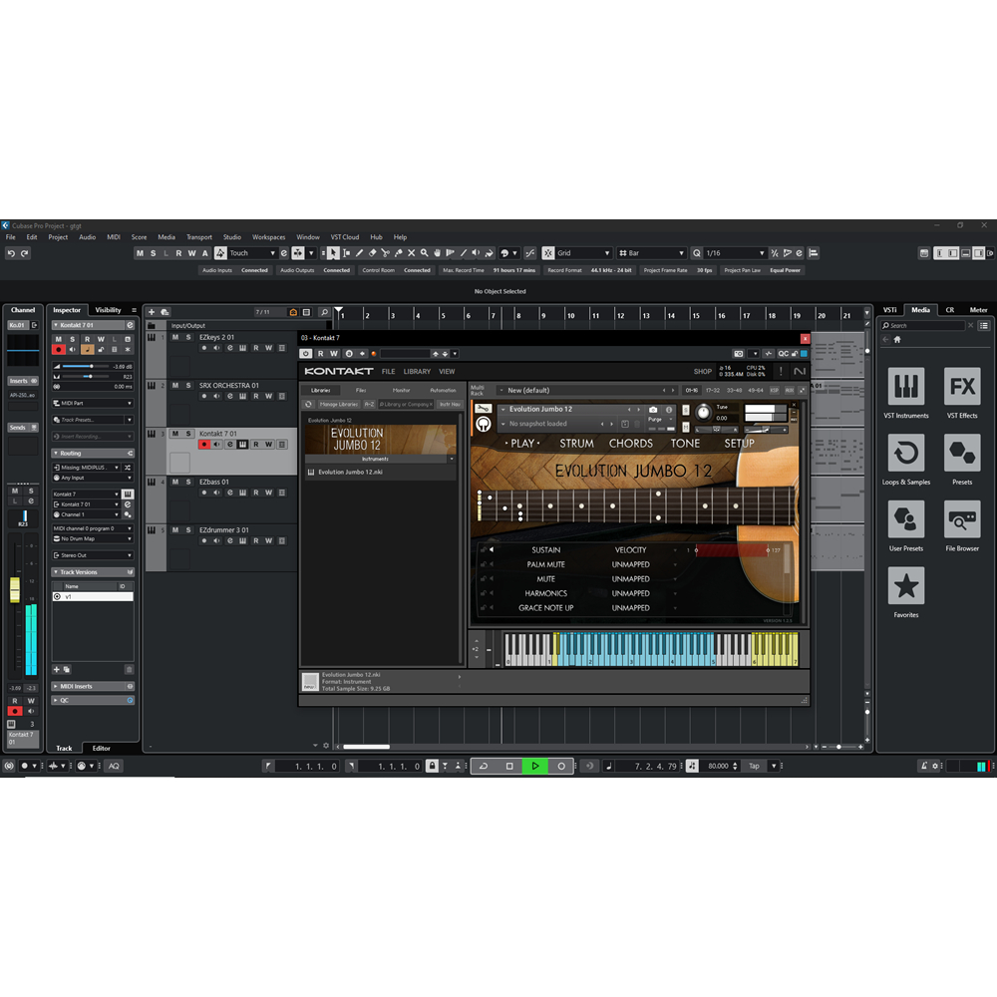997x997 pixels.
Task: Click the Kontakt library refresh icon
Action: [x=308, y=405]
